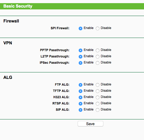This screenshot has width=144, height=140.
Task: Disable H323 ALG
Action: 98,97
